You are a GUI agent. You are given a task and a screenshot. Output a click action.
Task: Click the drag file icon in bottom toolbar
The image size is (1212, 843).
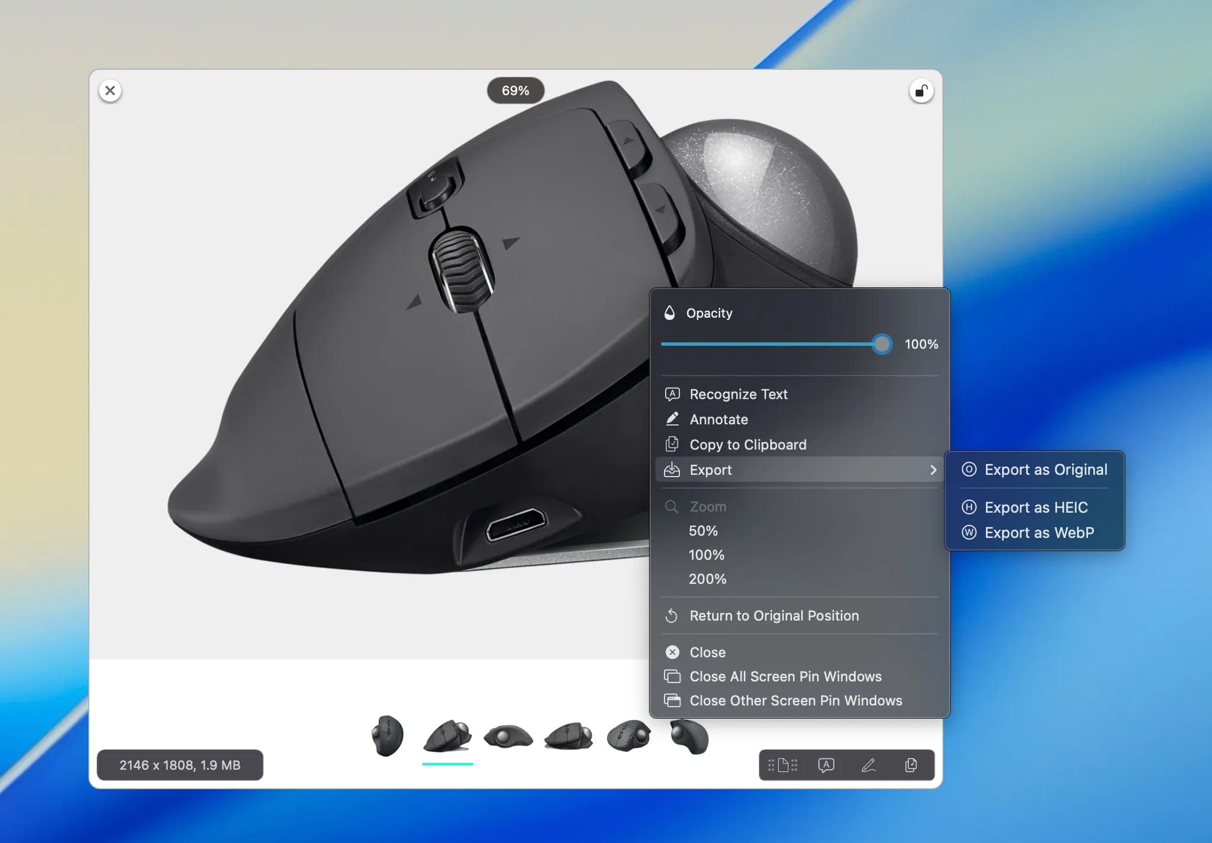coord(782,765)
